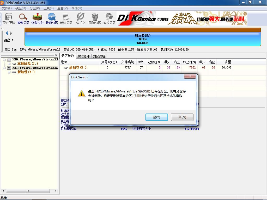Image resolution: width=267 pixels, height=200 pixels.
Task: Click warning icon in DiskGenius dialog
Action: [82, 93]
